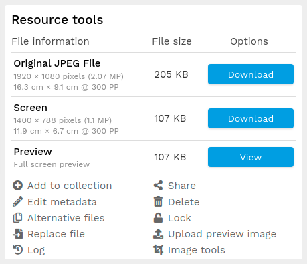Open Upload preview image link
Screen dimensions: 307x264
(222, 234)
